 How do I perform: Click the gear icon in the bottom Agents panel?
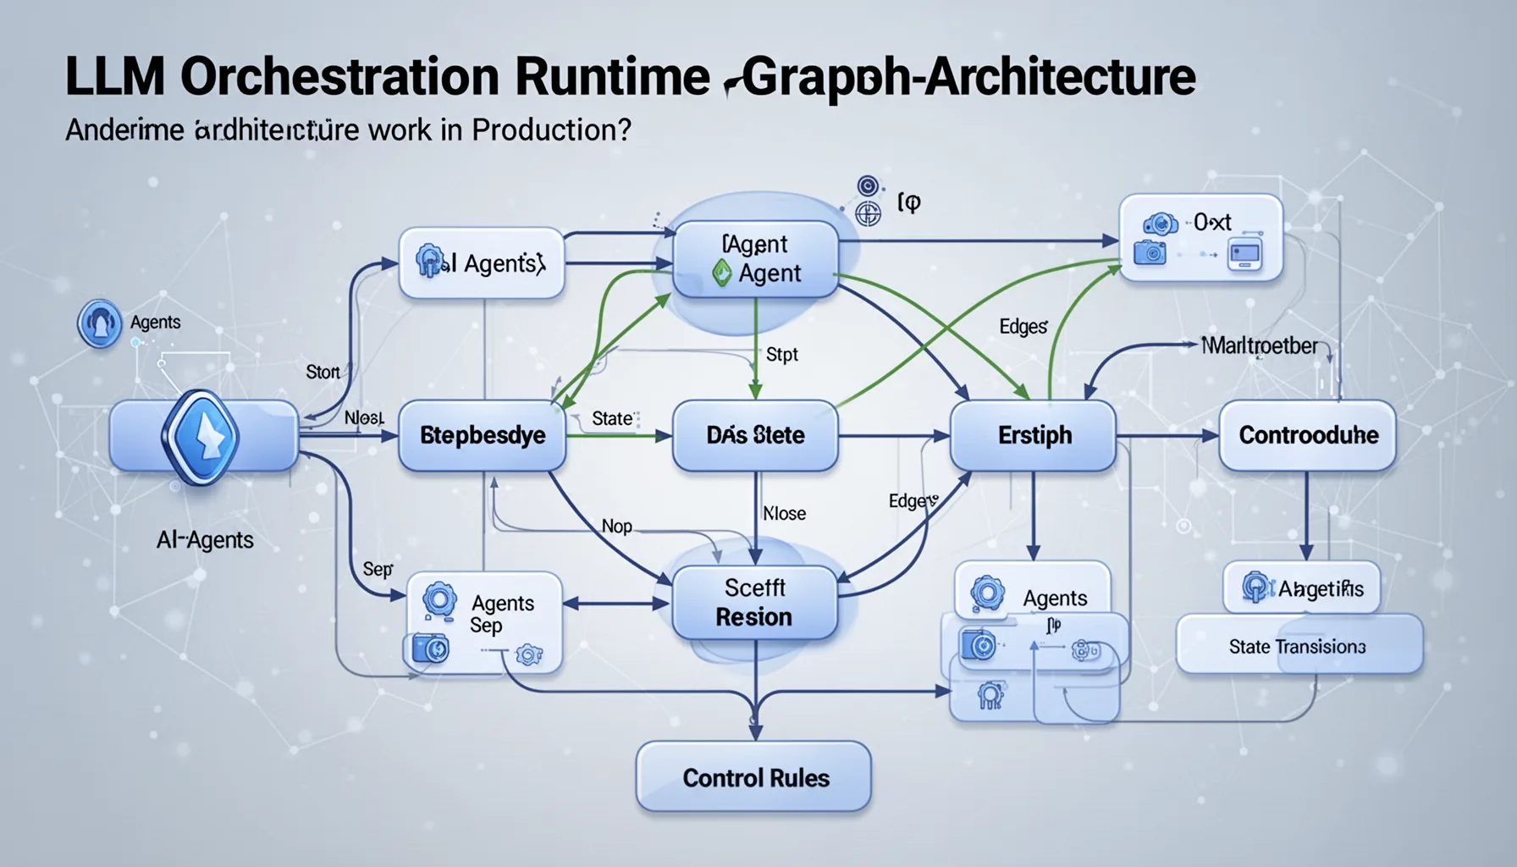(x=988, y=592)
